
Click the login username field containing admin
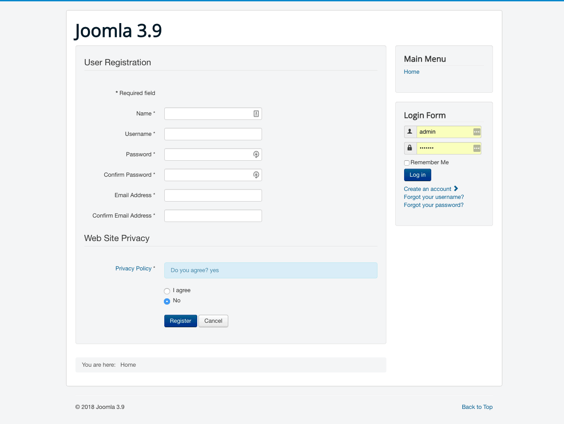coord(449,132)
